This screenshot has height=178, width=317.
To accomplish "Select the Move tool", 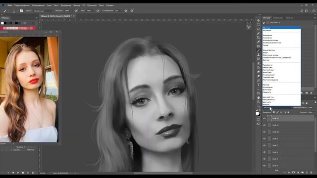I will pos(259,20).
